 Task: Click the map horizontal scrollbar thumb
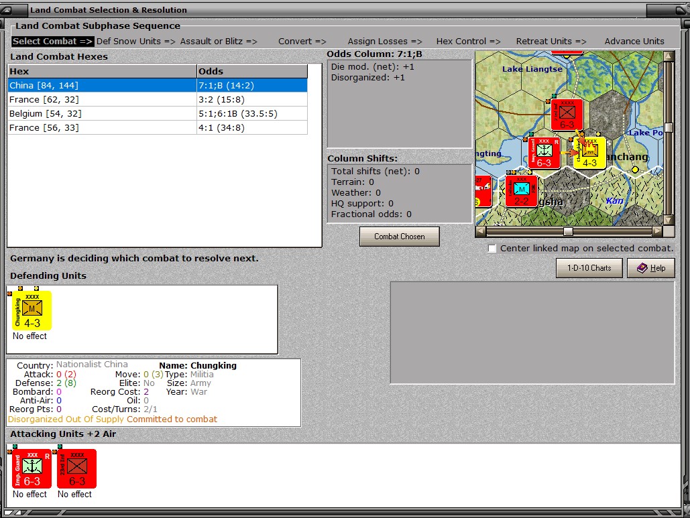(568, 231)
